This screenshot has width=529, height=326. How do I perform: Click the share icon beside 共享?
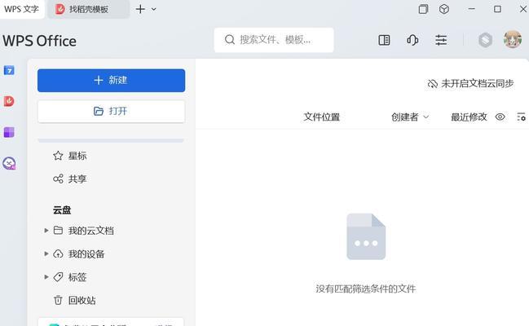[x=58, y=178]
